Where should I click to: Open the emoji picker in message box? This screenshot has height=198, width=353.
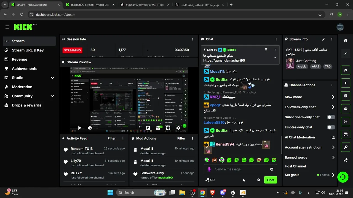tap(272, 169)
